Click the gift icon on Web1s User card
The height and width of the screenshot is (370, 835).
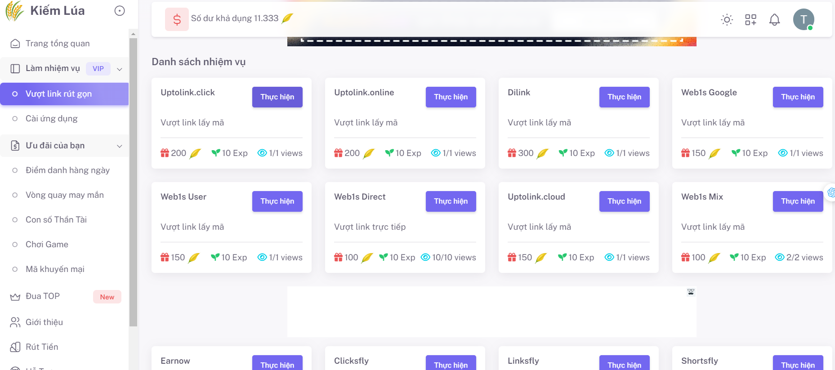pos(165,257)
